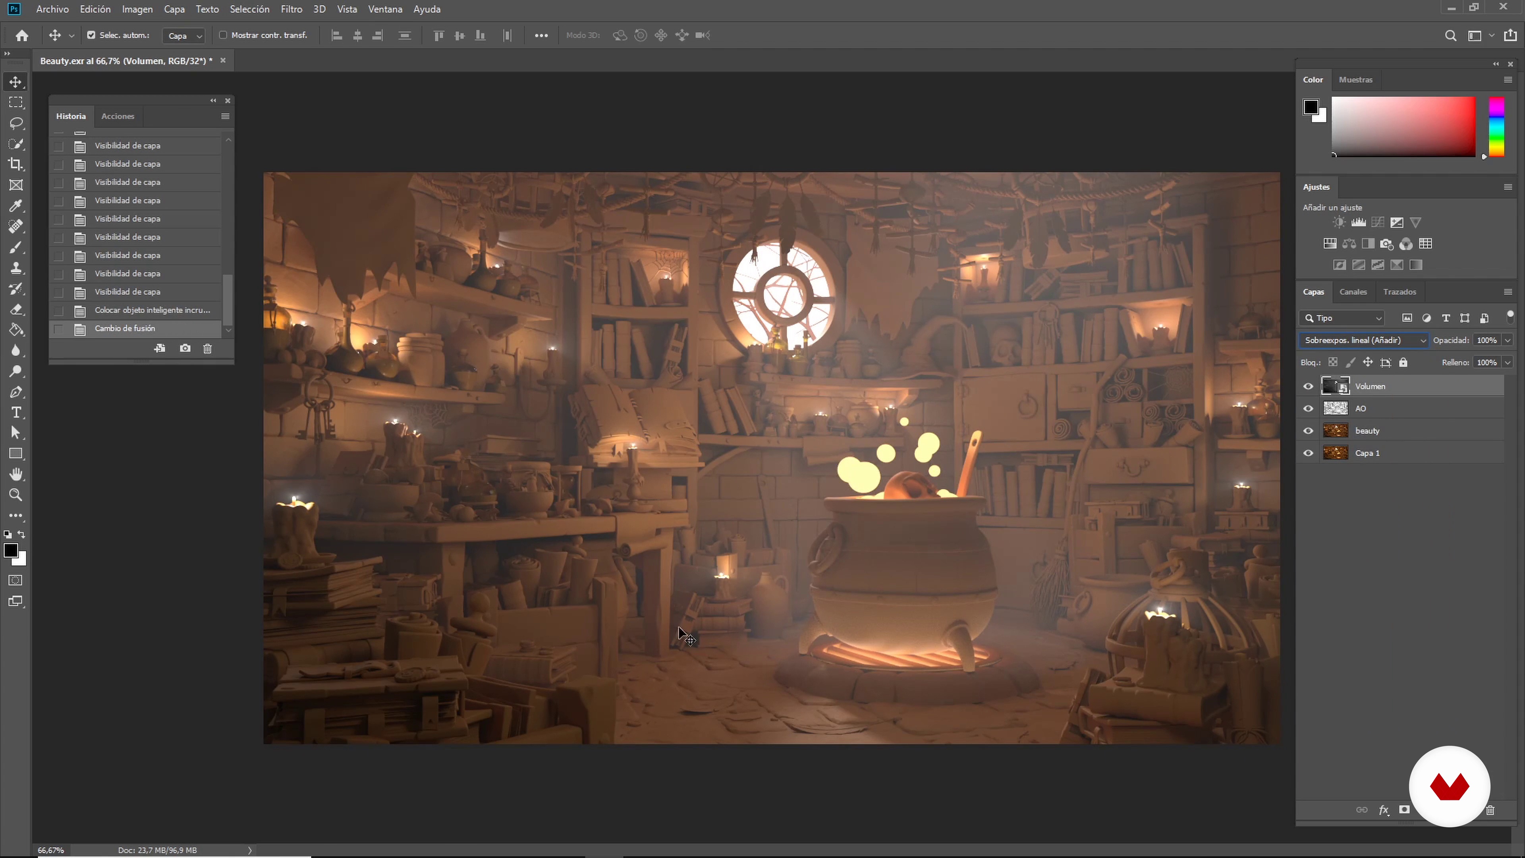
Task: Toggle lock all for layer
Action: point(1403,362)
